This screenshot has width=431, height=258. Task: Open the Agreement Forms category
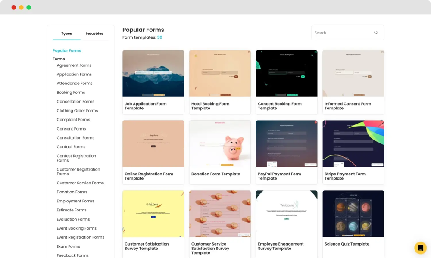74,65
